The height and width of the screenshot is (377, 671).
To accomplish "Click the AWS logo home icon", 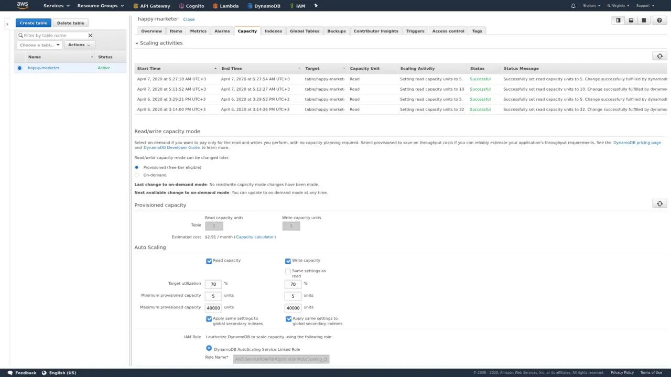I will [23, 5].
